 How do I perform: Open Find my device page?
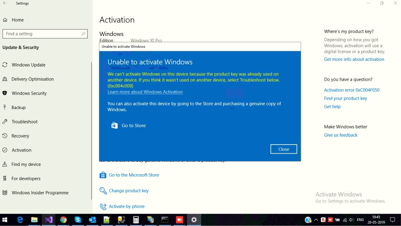point(26,164)
